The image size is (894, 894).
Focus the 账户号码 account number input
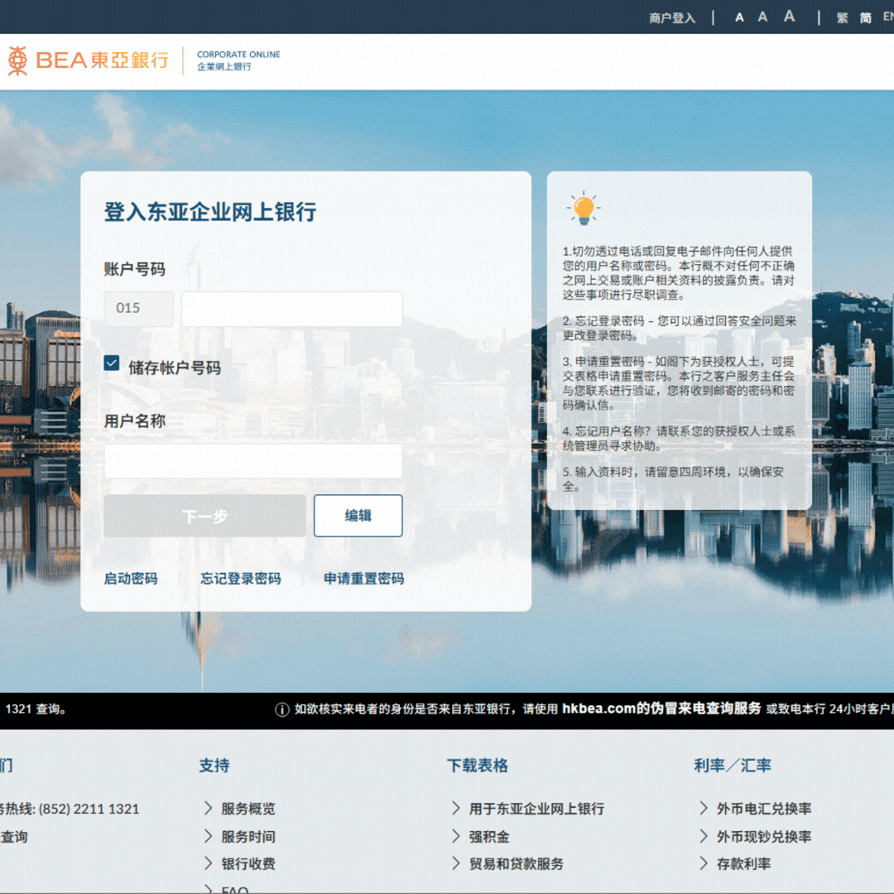point(292,309)
